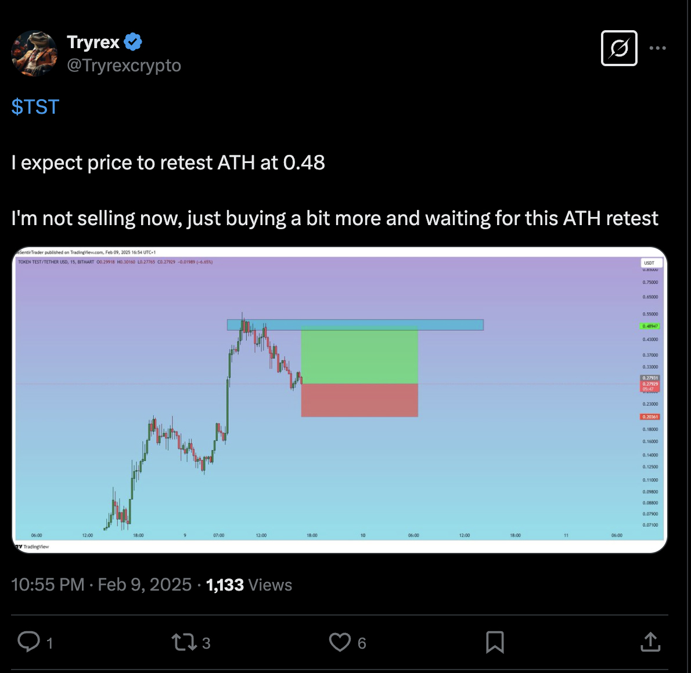Open the @Tryrexcrypto handle link
Screen dimensions: 691x673
124,66
